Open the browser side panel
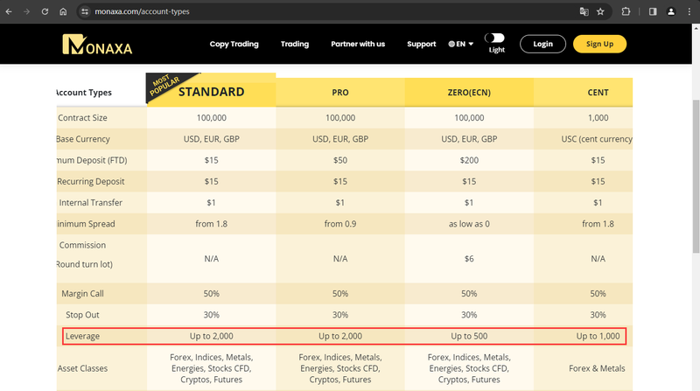Viewport: 700px width, 391px height. pyautogui.click(x=653, y=11)
